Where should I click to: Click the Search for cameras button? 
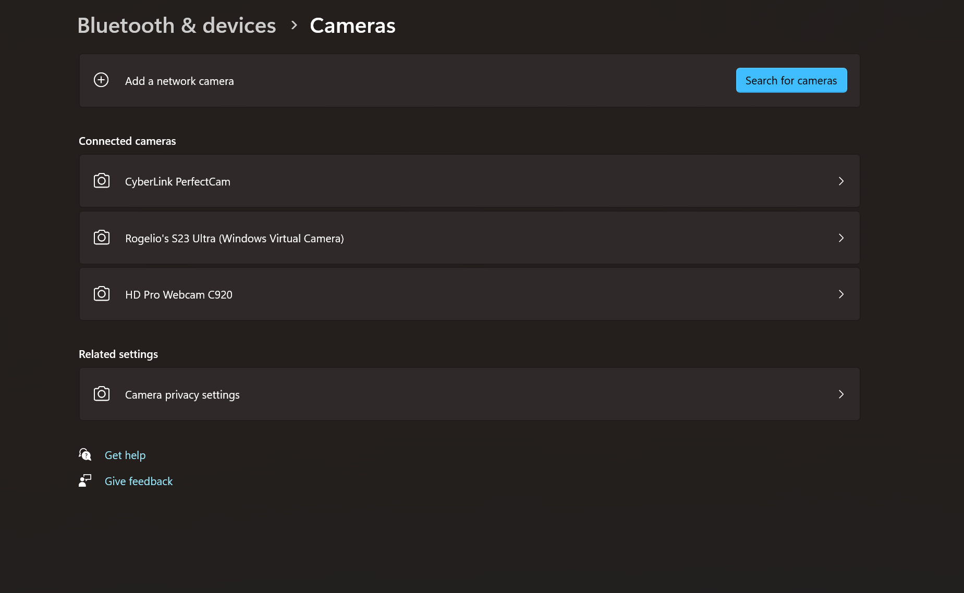point(791,80)
